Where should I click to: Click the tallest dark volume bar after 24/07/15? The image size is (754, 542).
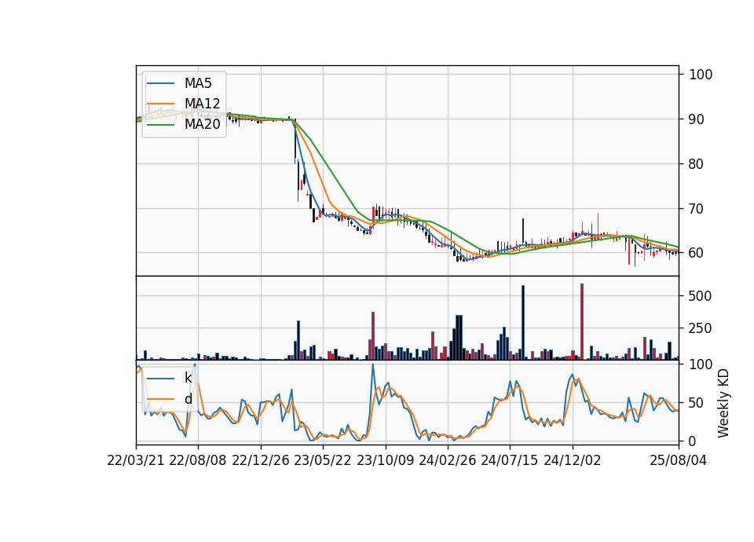coord(523,323)
